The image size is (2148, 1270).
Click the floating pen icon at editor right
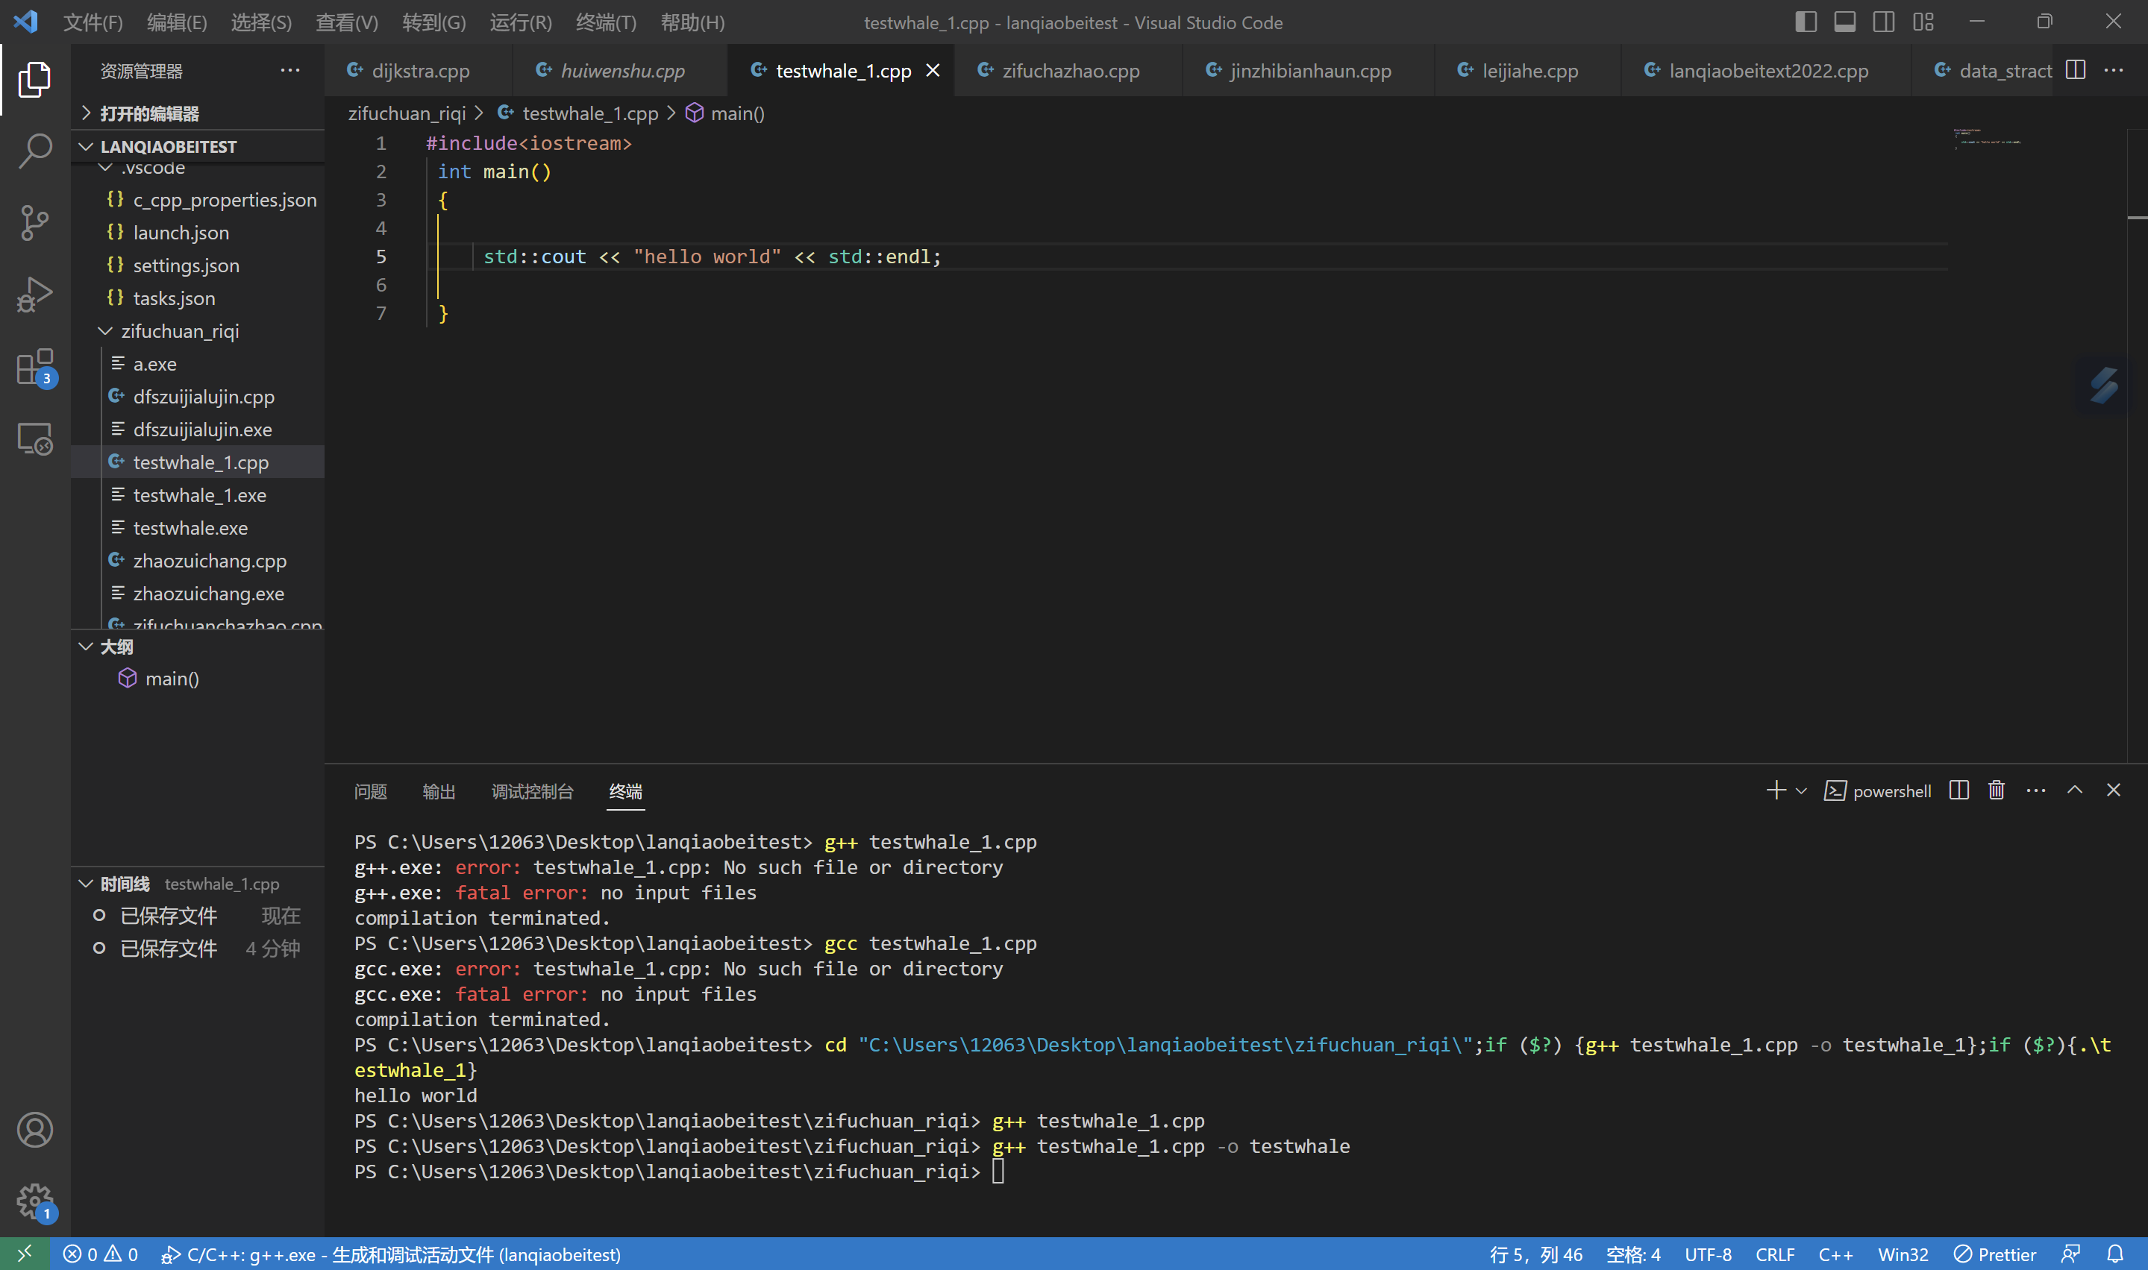pos(2103,384)
